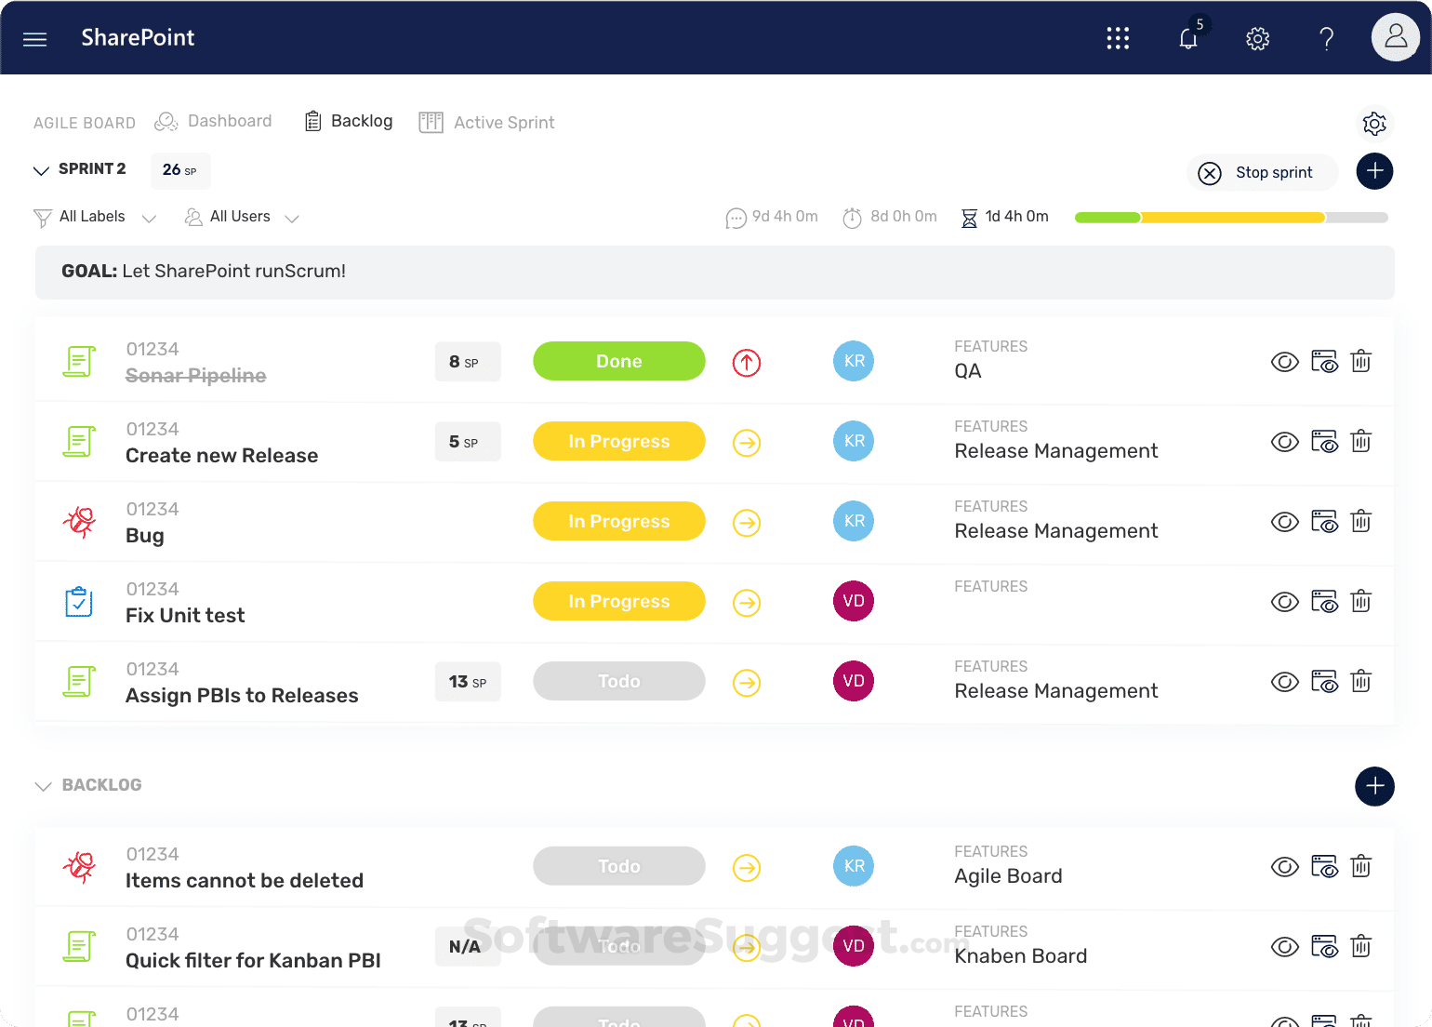Open preview window for Assign PBIs to Releases
This screenshot has height=1027, width=1432.
coord(1324,681)
